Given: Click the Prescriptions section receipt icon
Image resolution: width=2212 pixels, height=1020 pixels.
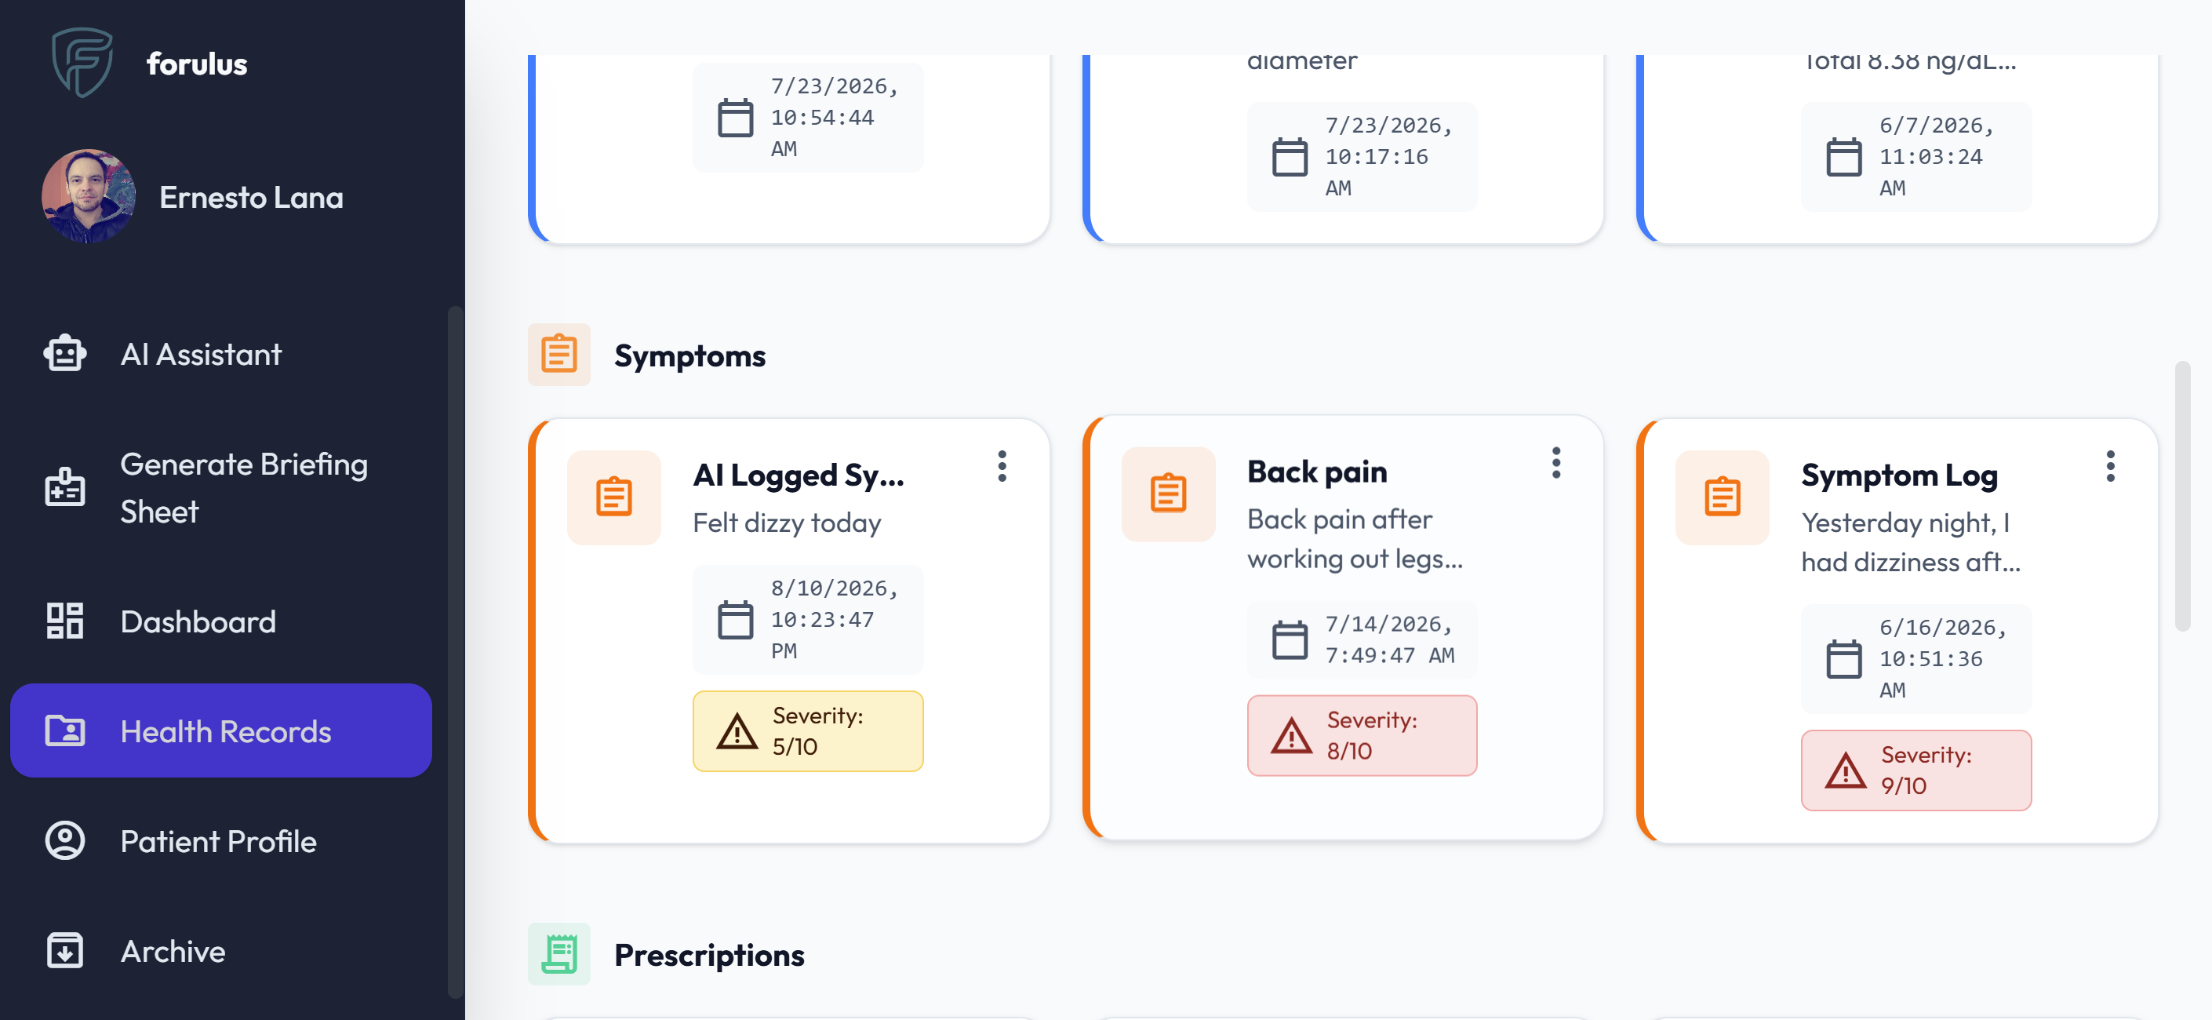Looking at the screenshot, I should pyautogui.click(x=559, y=954).
